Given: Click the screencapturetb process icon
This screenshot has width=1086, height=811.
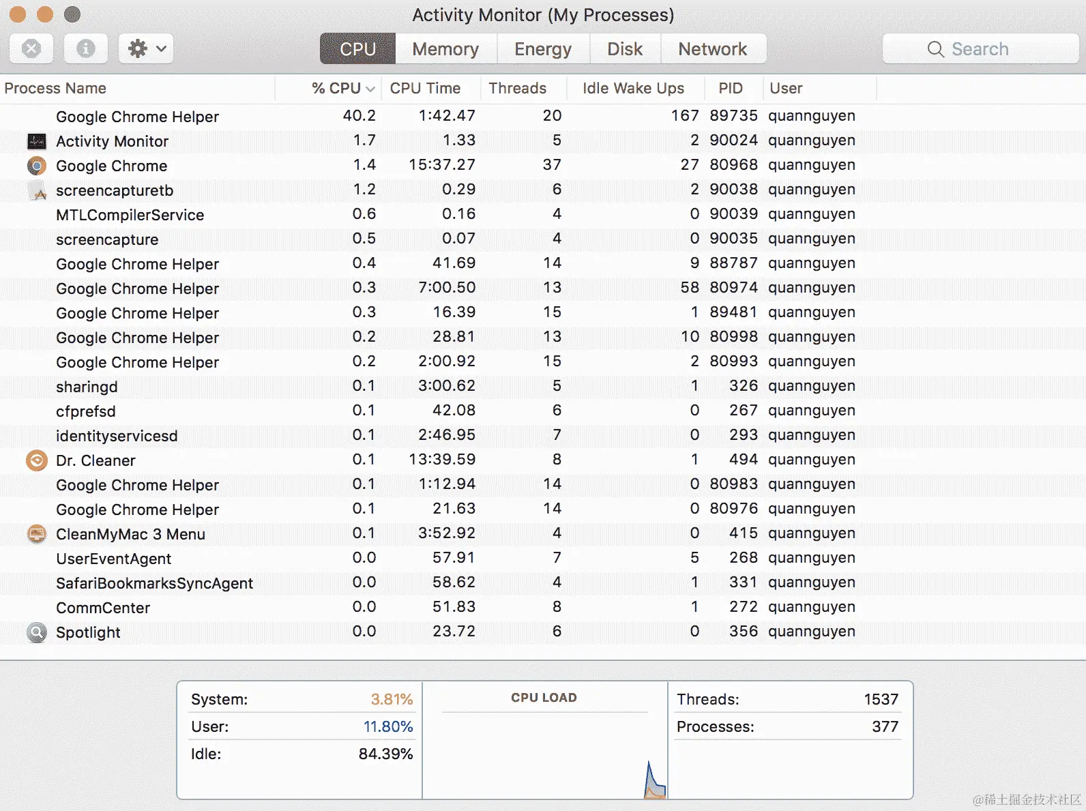Looking at the screenshot, I should [37, 190].
